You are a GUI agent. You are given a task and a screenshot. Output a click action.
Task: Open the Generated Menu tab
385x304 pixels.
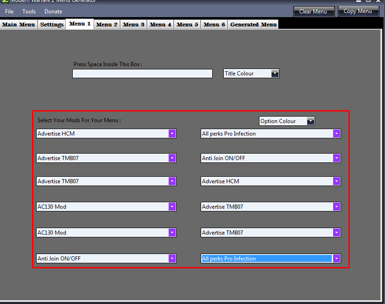click(253, 25)
